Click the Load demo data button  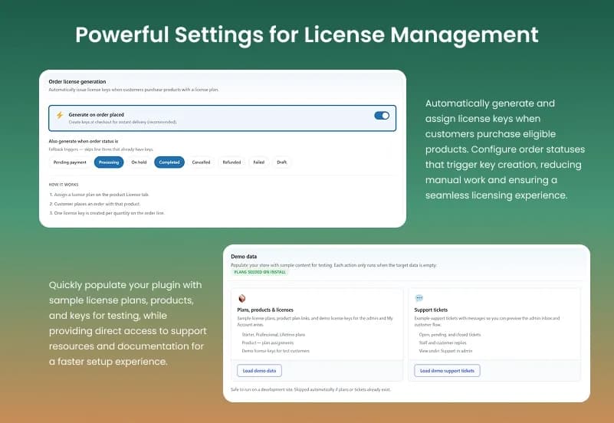(259, 371)
